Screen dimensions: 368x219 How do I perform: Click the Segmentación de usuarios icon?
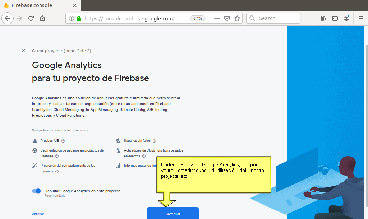click(35, 150)
